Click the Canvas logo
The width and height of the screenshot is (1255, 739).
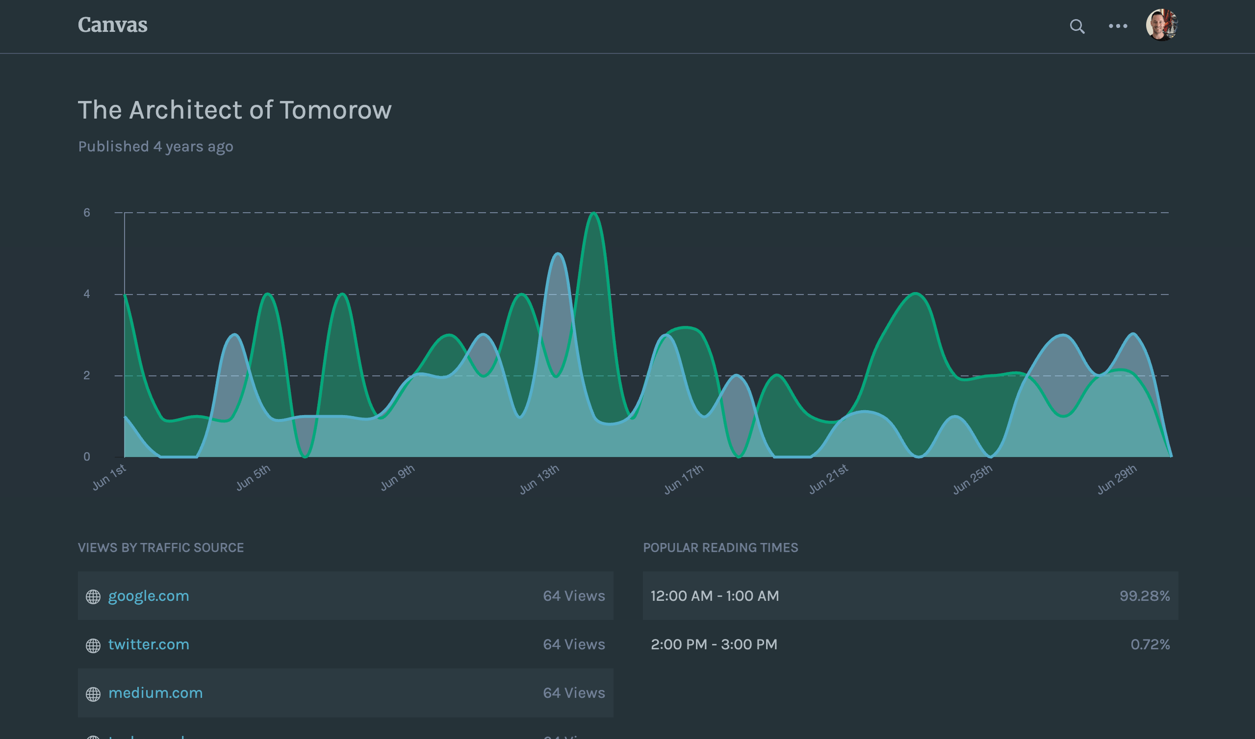[x=113, y=25]
